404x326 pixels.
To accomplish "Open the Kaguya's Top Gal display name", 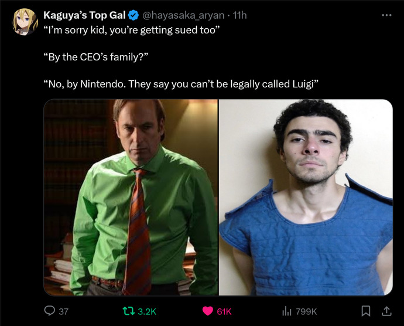I will point(84,15).
